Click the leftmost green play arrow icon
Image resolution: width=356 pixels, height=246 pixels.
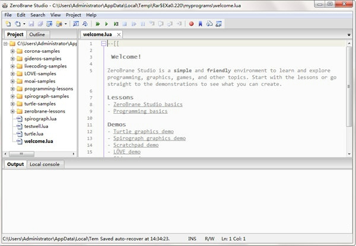click(98, 24)
